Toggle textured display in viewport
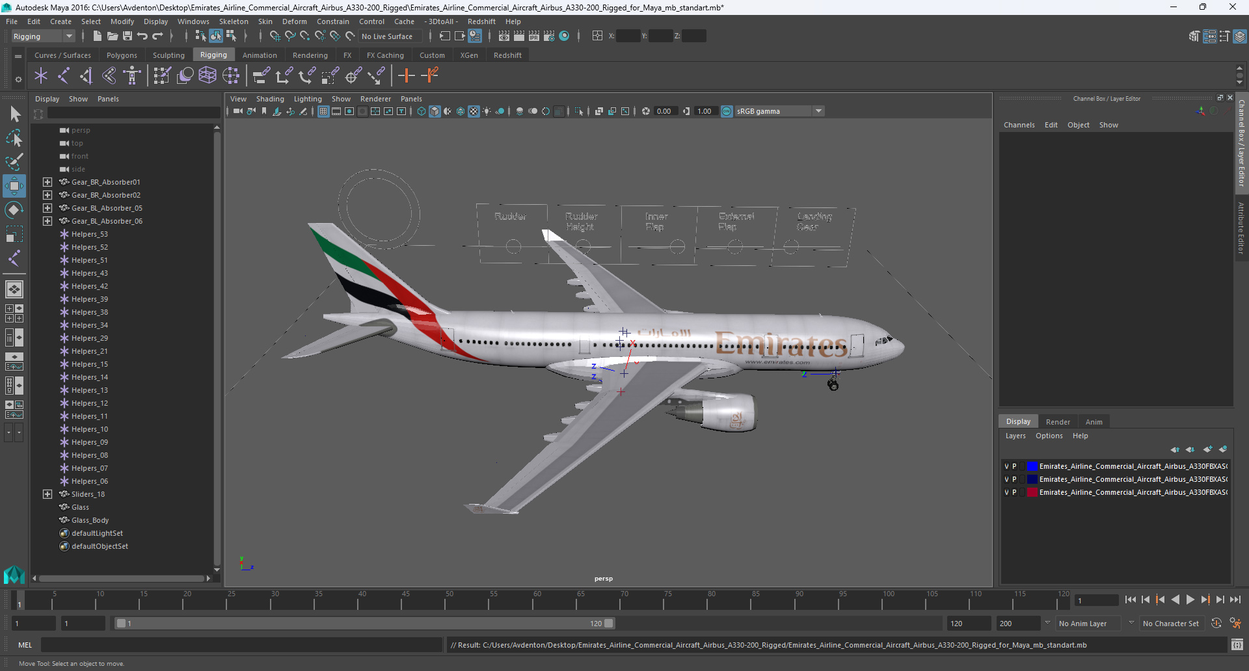Viewport: 1249px width, 671px height. coord(474,111)
